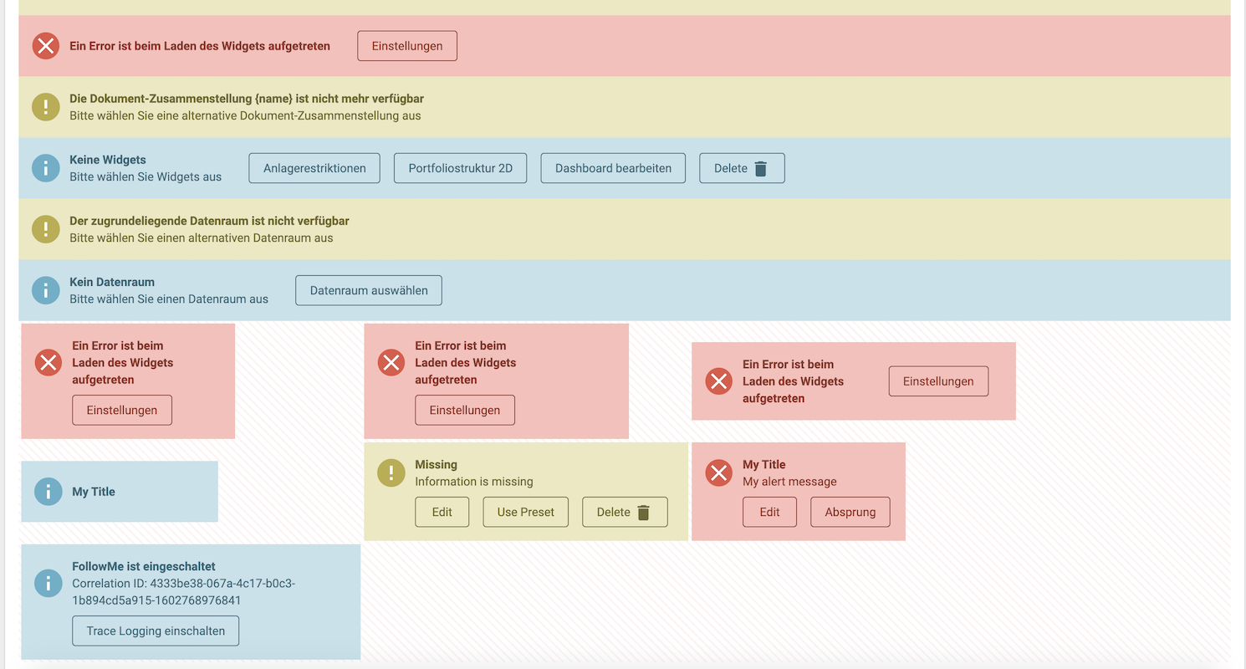Click the info icon next to Kein Datenraum
1246x669 pixels.
point(46,290)
